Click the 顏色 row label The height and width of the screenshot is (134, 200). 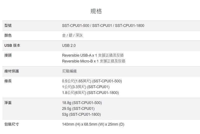[x=8, y=36]
